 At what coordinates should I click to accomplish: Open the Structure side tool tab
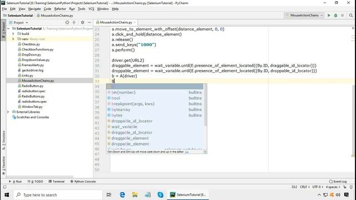tap(3, 140)
